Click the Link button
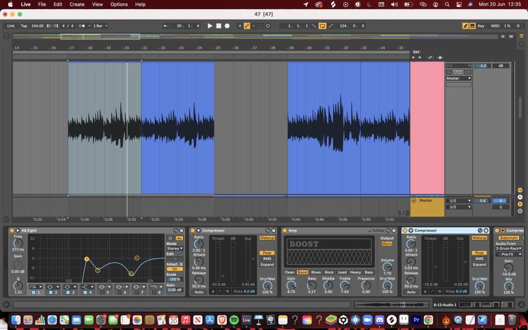Screen dimensions: 528x330 pos(11,26)
